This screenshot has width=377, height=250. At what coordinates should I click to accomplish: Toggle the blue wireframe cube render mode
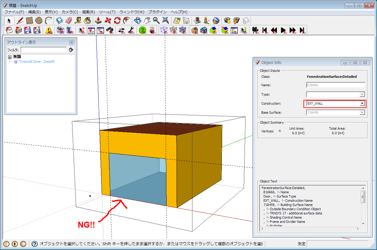pos(164,30)
